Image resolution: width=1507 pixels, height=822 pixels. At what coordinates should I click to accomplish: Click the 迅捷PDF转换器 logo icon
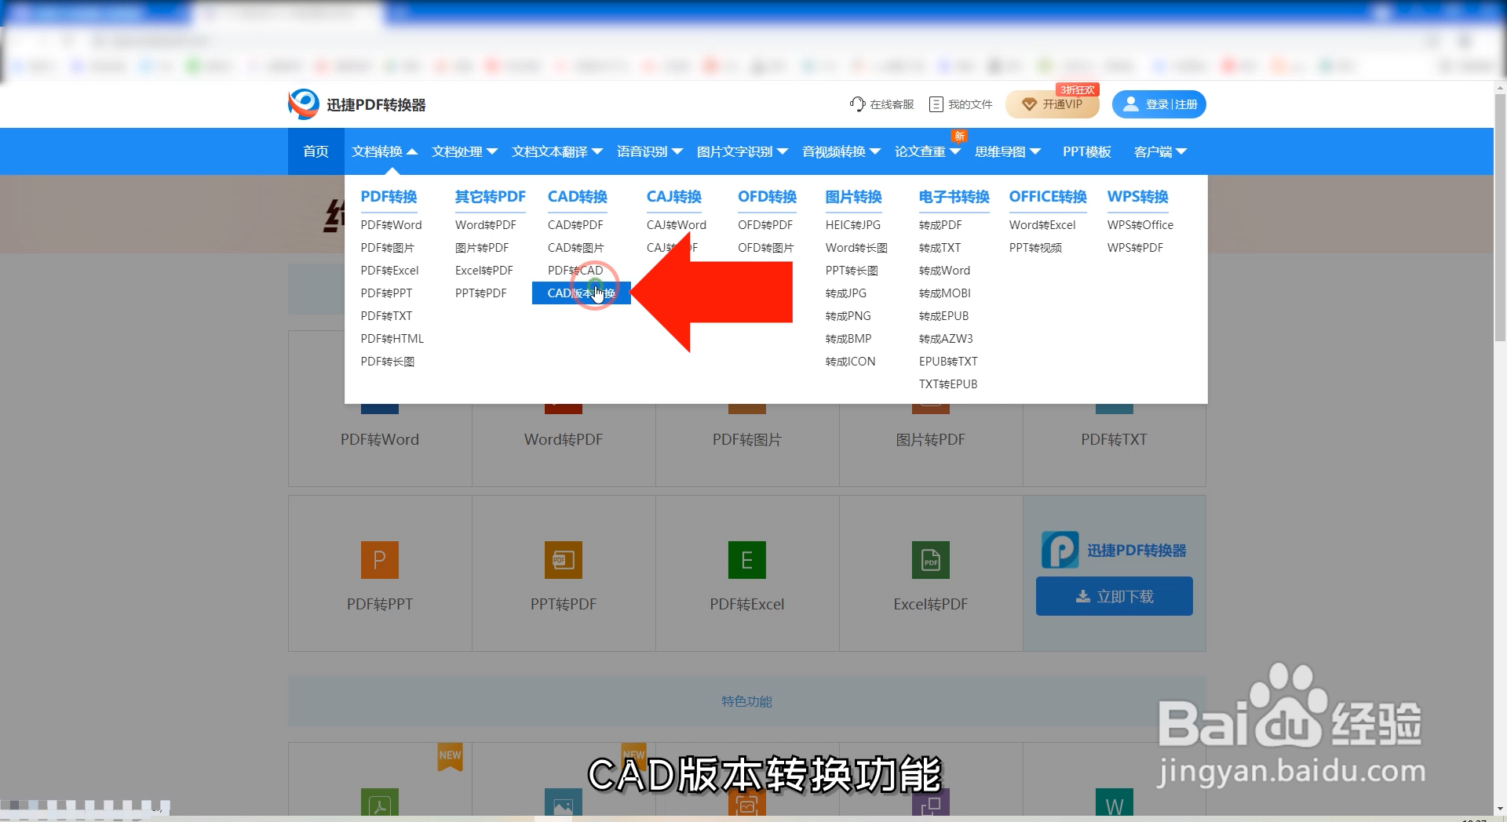point(304,104)
